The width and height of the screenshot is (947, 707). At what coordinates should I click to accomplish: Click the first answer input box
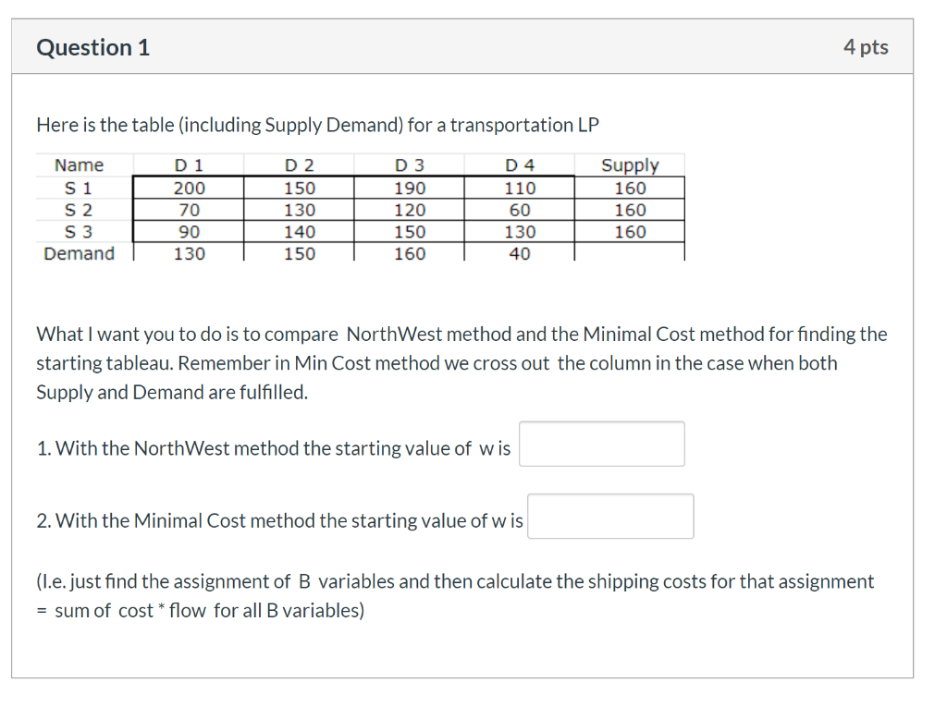click(601, 444)
